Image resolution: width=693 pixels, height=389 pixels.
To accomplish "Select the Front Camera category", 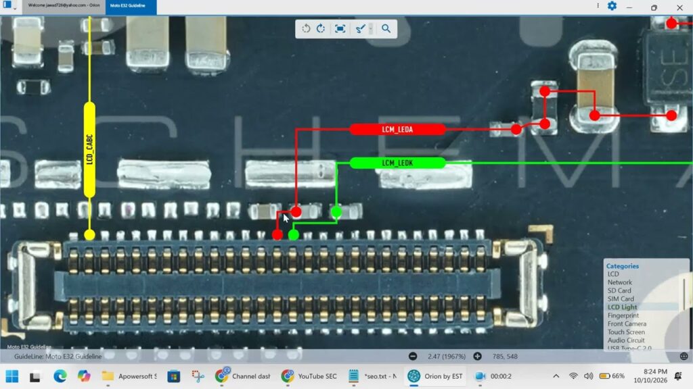I will pyautogui.click(x=627, y=323).
